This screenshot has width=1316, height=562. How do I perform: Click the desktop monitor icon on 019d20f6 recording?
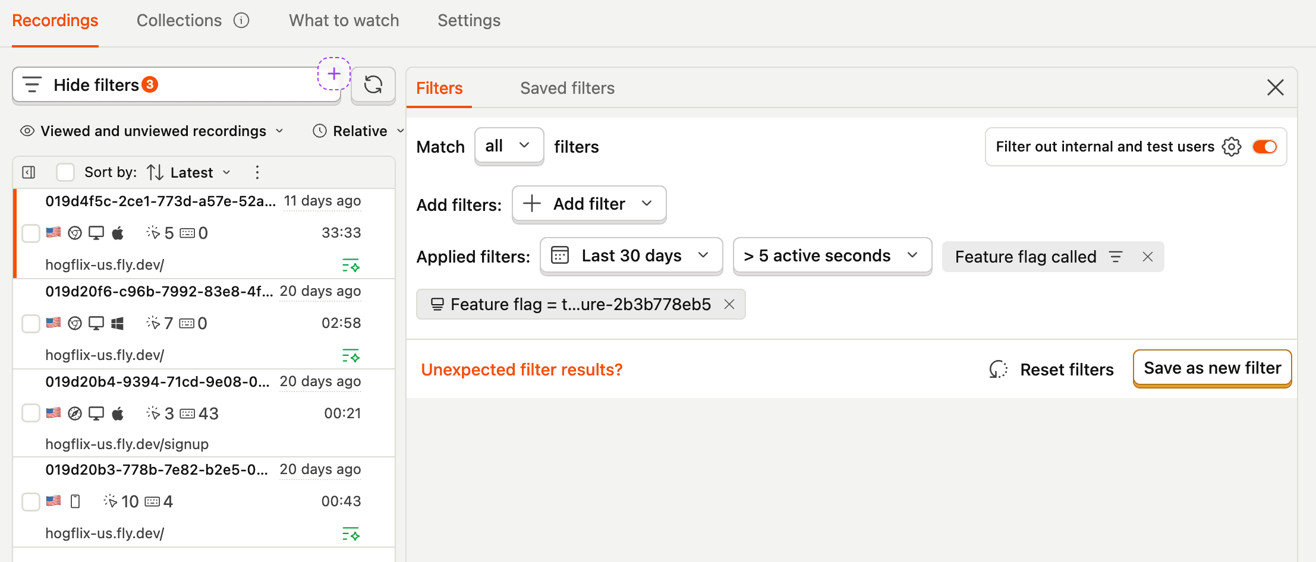(x=96, y=323)
